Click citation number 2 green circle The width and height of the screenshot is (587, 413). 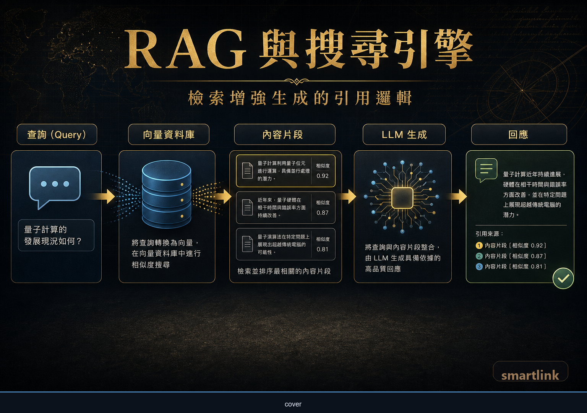point(479,256)
